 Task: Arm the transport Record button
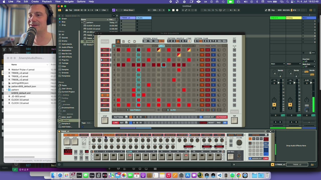177,10
